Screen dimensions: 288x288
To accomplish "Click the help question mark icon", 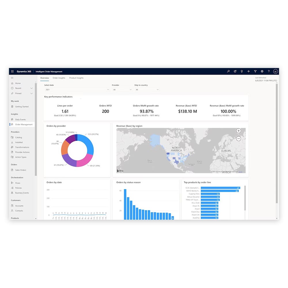I will click(269, 71).
